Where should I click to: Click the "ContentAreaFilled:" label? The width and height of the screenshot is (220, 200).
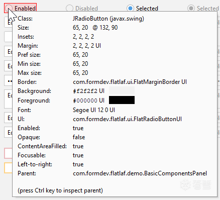pos(42,146)
